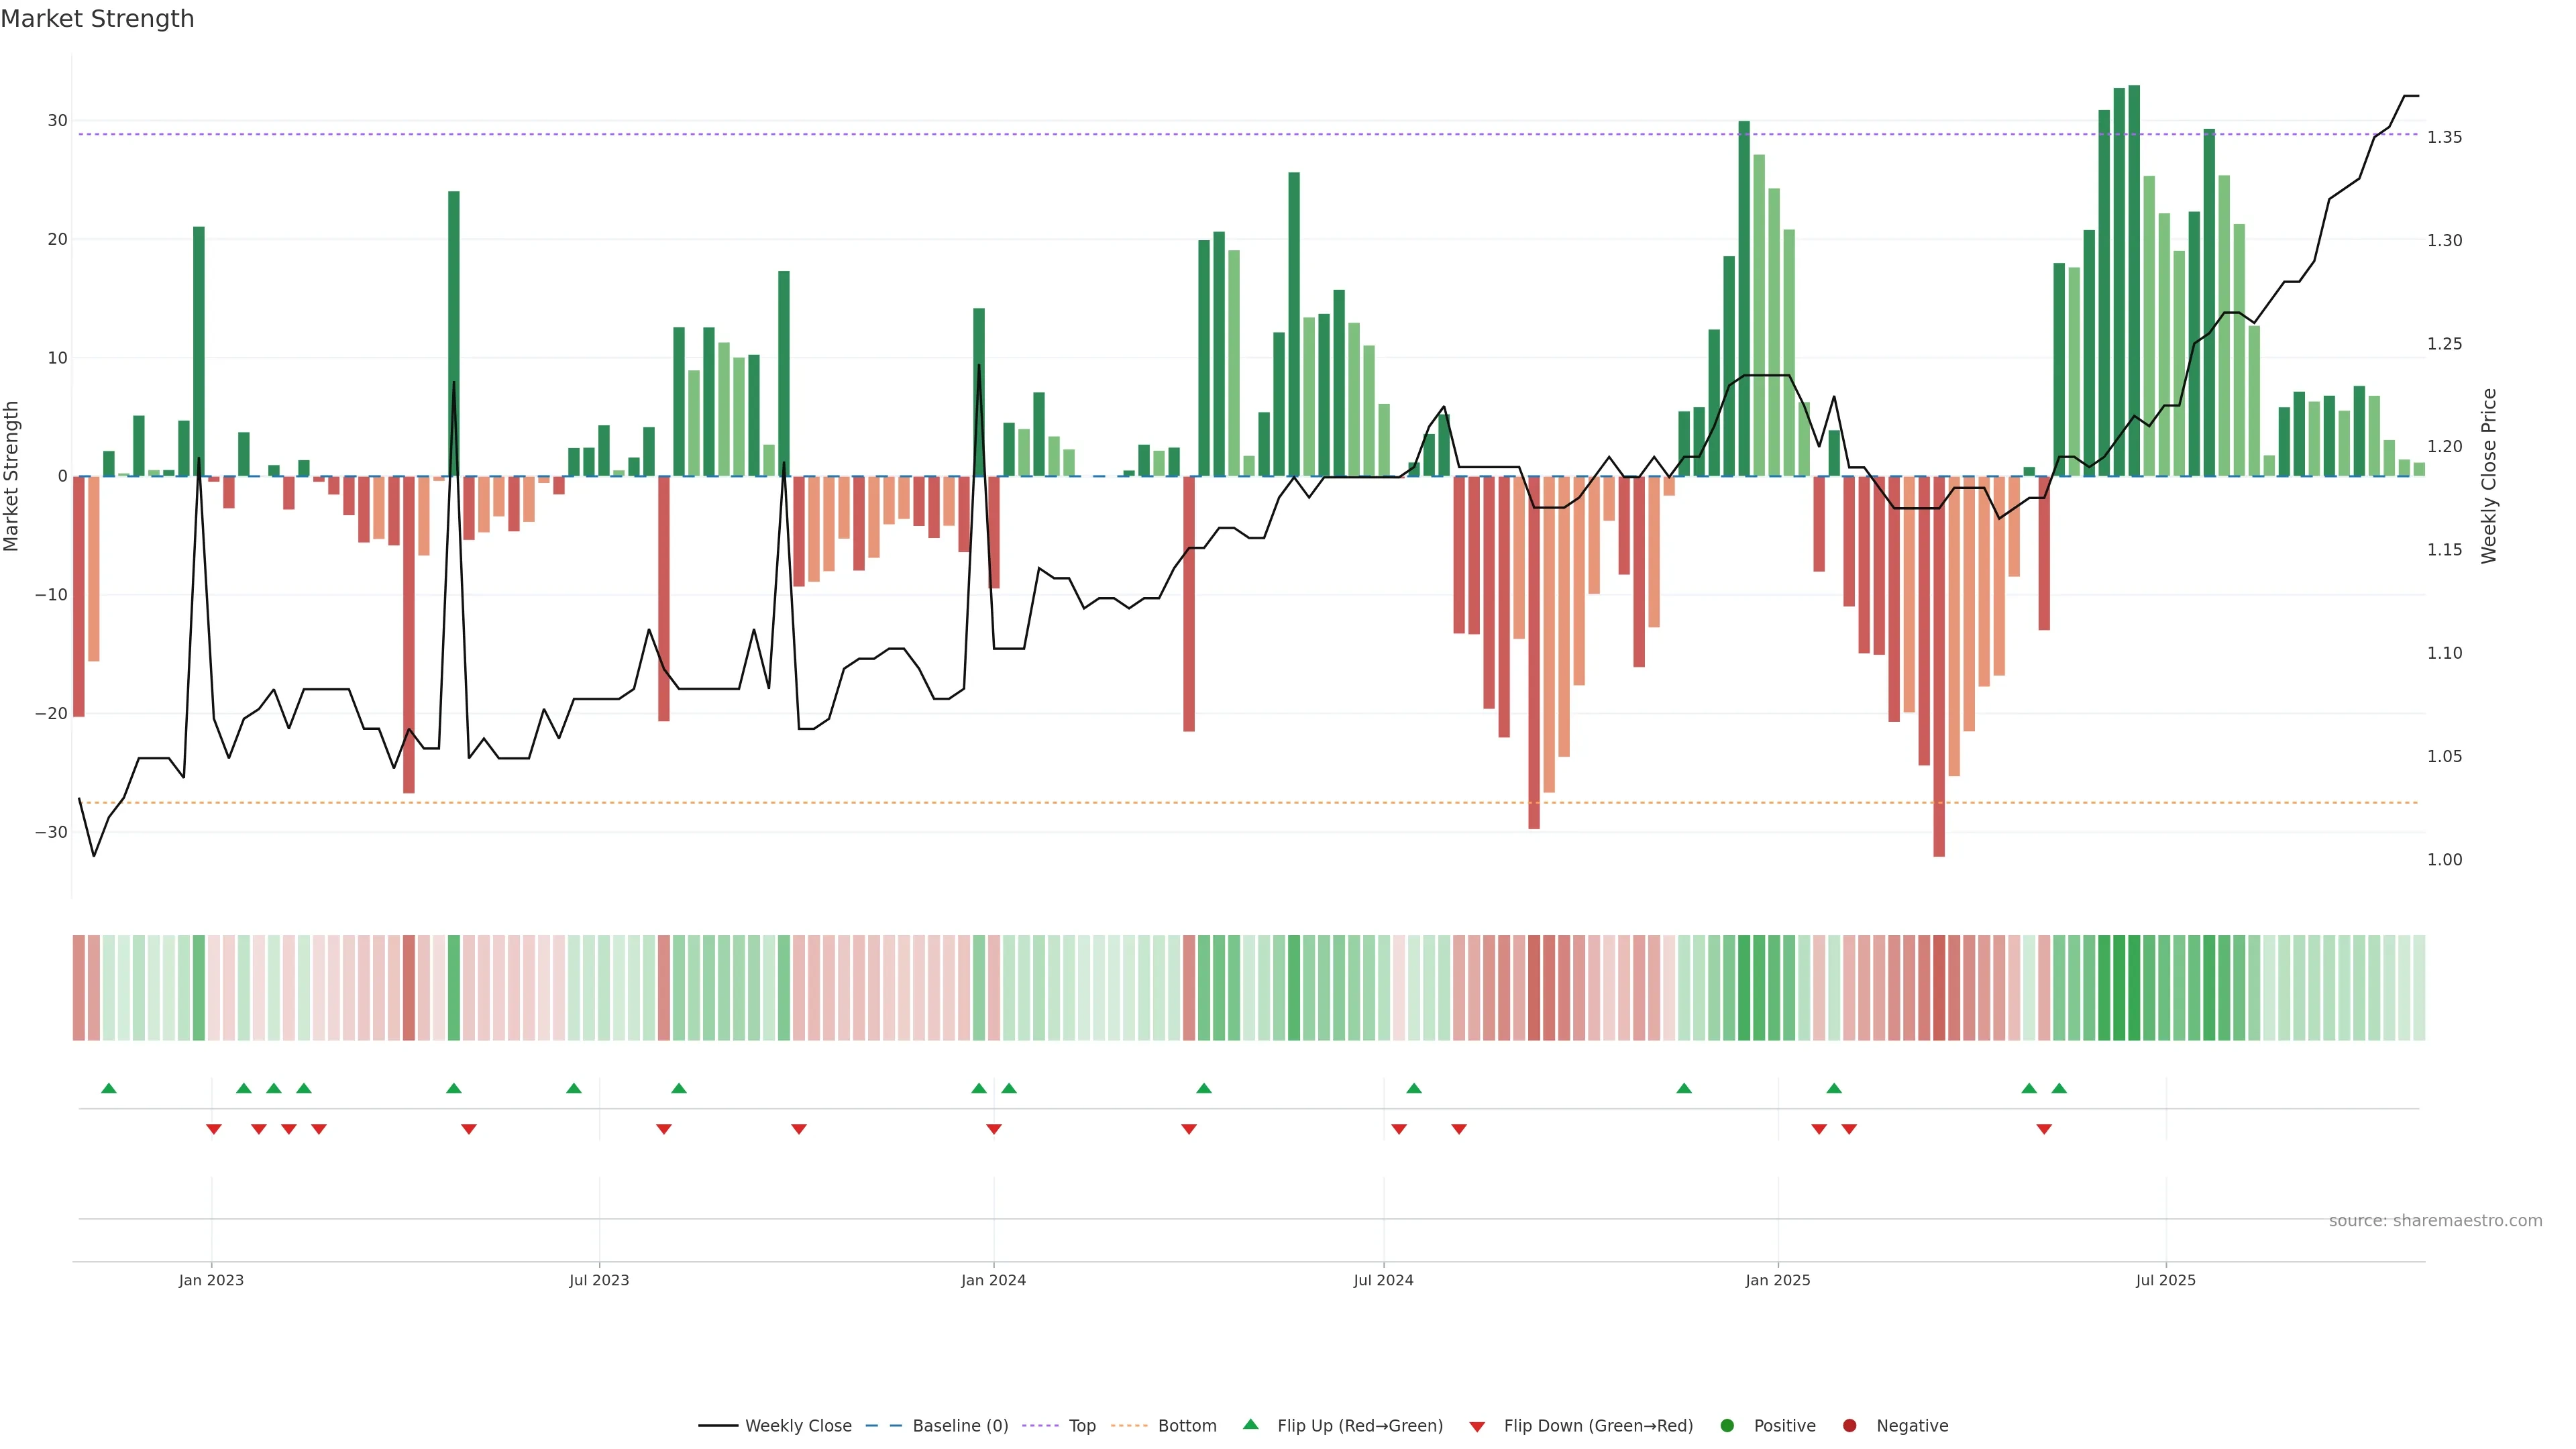2576x1449 pixels.
Task: Toggle the Baseline (0) legend entry
Action: (x=960, y=1426)
